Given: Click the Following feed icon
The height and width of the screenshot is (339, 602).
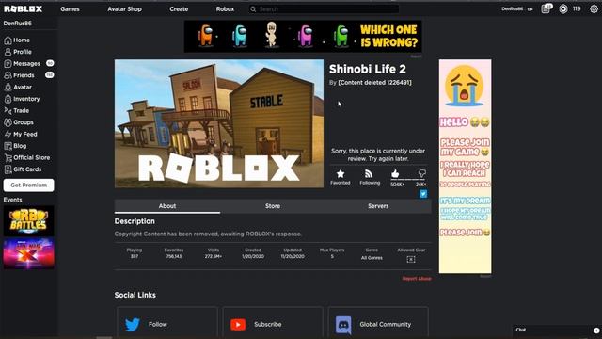Looking at the screenshot, I should click(369, 173).
